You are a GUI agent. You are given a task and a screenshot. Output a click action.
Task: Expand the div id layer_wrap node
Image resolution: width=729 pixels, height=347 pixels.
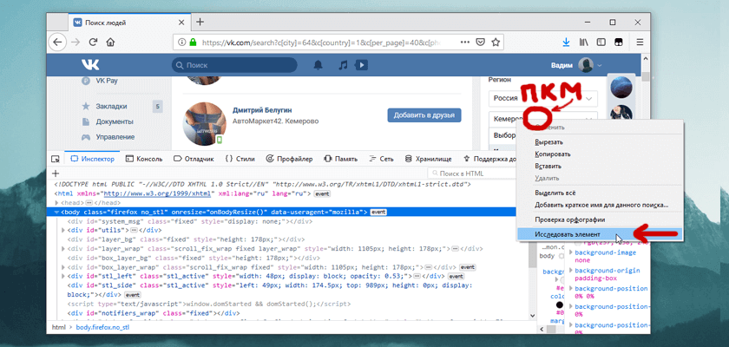coord(63,248)
